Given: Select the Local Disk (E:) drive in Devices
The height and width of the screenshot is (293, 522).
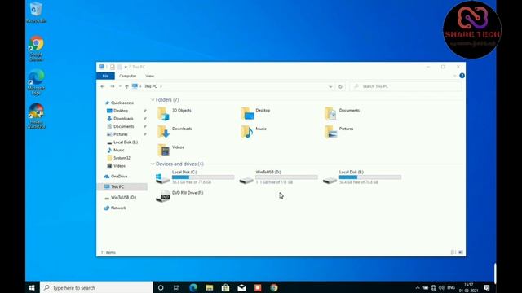Looking at the screenshot, I should pos(362,177).
